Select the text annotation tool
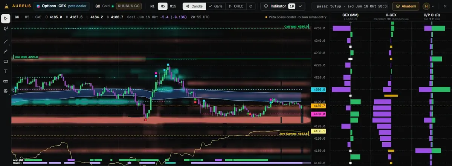This screenshot has height=166, width=452. (6, 71)
